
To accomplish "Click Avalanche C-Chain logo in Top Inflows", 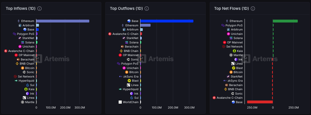I will click(x=5, y=51).
